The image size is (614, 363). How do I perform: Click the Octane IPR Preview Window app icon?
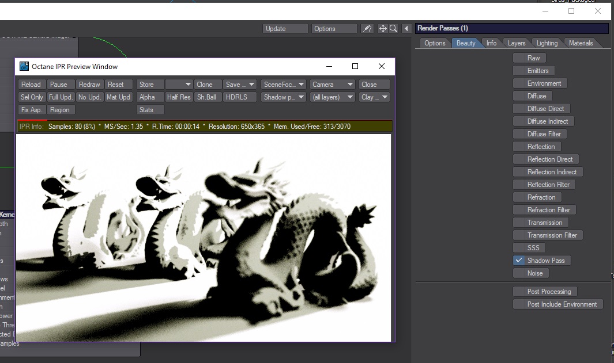point(24,66)
